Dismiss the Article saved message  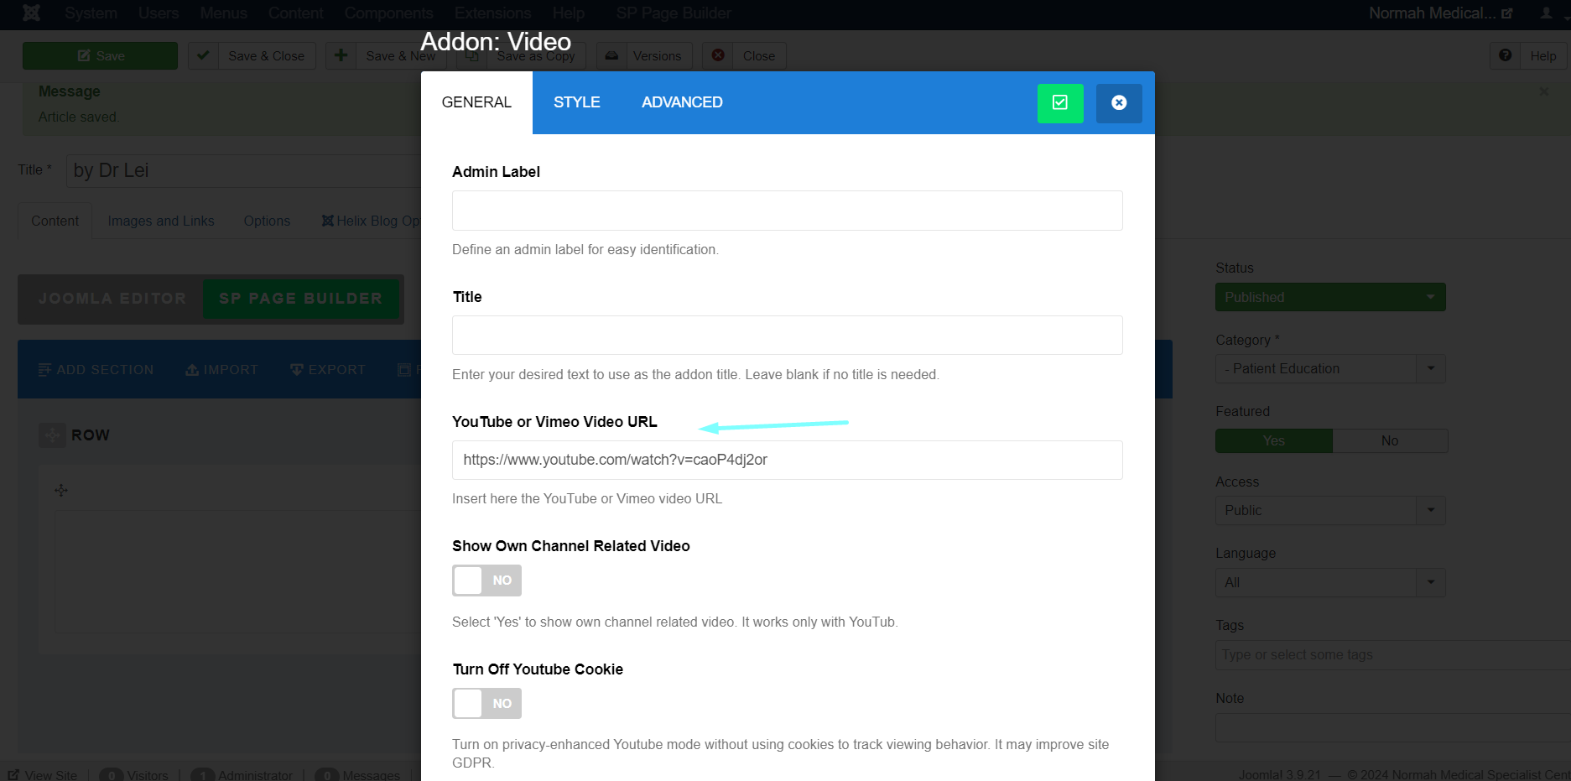pos(1544,91)
